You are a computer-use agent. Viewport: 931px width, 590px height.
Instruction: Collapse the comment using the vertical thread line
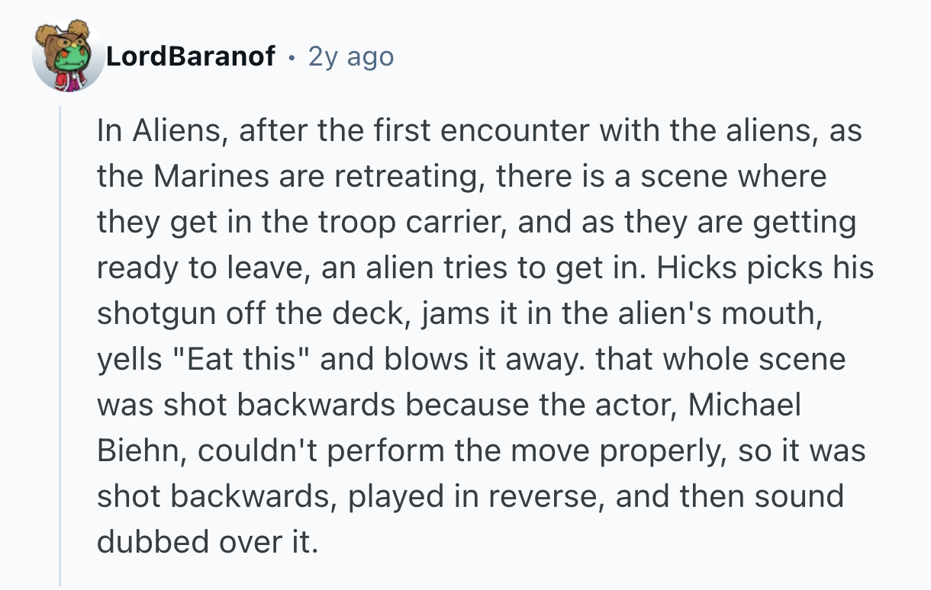tap(60, 343)
